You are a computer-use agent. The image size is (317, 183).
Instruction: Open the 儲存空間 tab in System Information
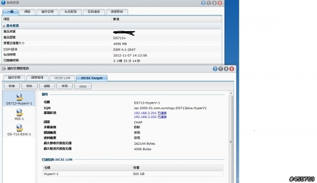48,12
